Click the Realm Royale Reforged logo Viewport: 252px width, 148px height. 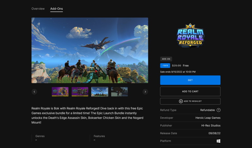coord(190,36)
